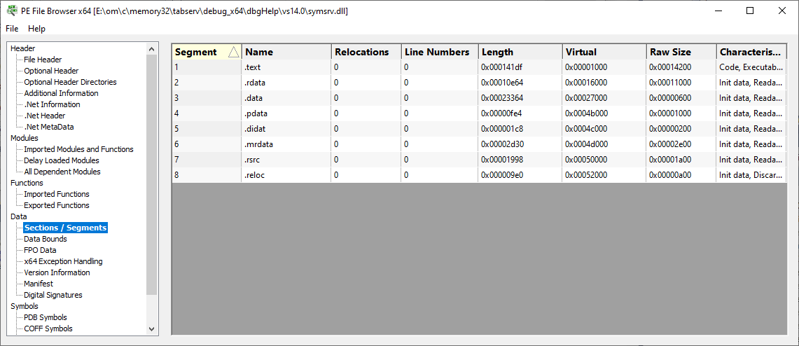The height and width of the screenshot is (346, 799).
Task: Sort by Virtual column header
Action: [604, 52]
